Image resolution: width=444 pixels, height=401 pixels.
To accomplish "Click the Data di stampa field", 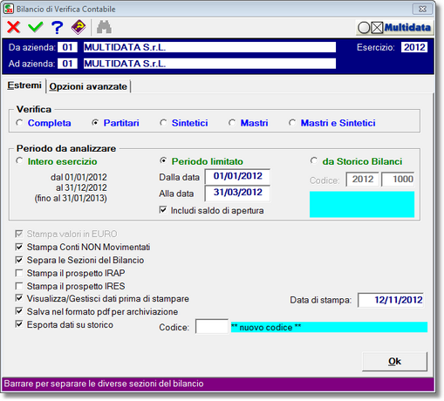I will [391, 300].
